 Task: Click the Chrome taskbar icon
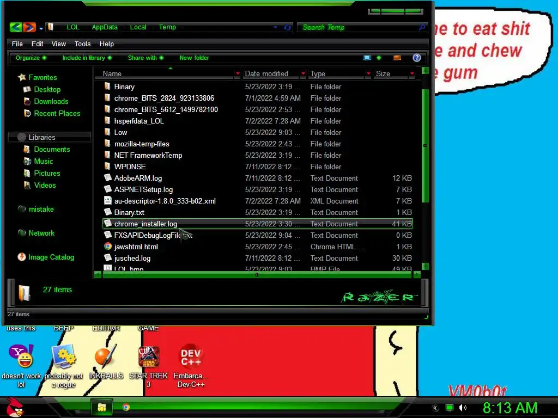tap(126, 407)
